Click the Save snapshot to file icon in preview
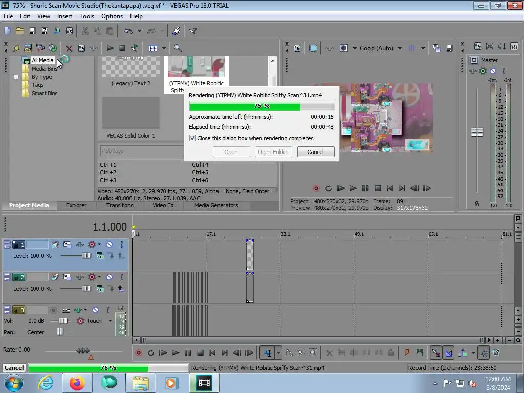The height and width of the screenshot is (393, 524). [x=449, y=48]
